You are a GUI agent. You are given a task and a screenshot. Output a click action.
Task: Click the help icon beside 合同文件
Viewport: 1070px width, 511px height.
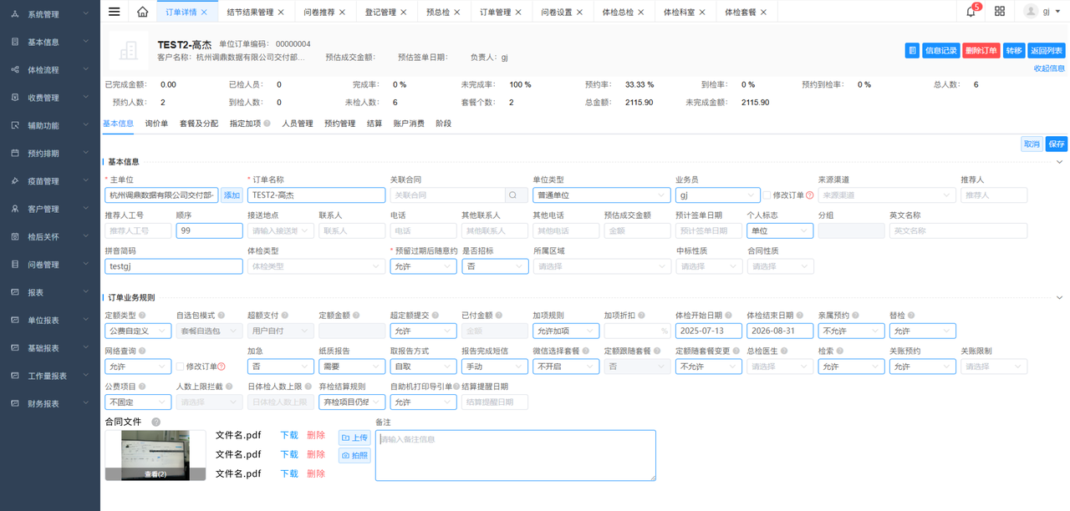click(x=156, y=422)
